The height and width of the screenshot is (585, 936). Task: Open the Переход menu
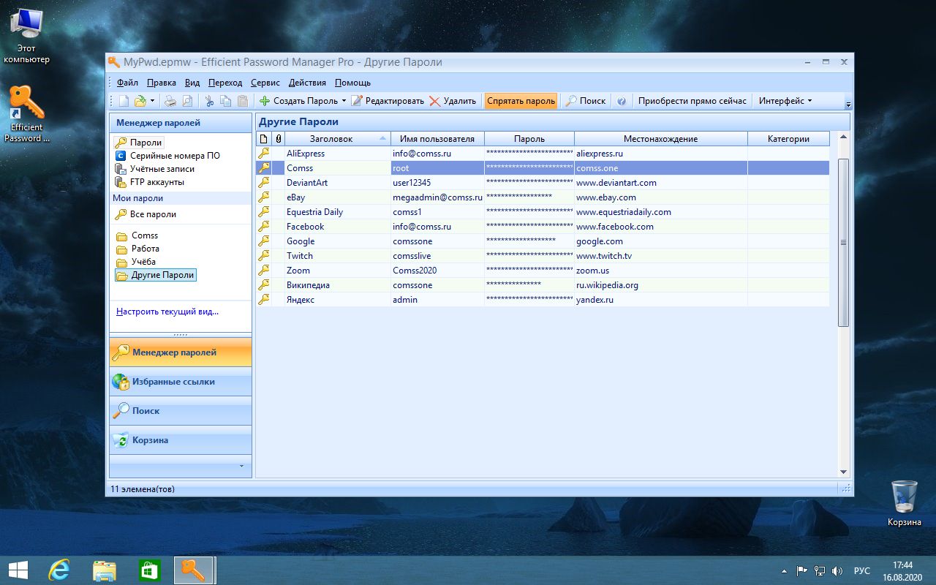(x=225, y=82)
